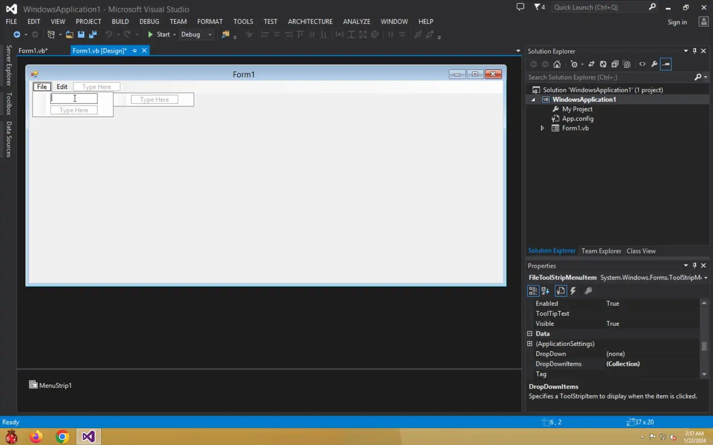This screenshot has height=445, width=713.
Task: Click Sign in link
Action: click(677, 22)
